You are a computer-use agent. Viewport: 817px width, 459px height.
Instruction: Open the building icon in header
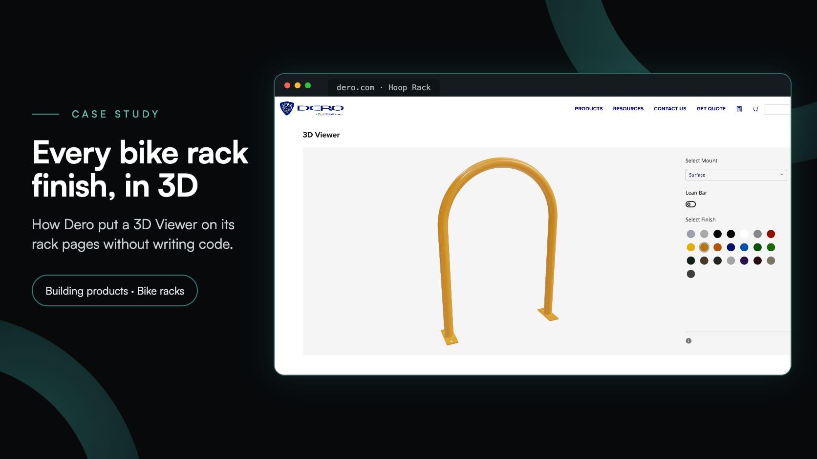[739, 109]
